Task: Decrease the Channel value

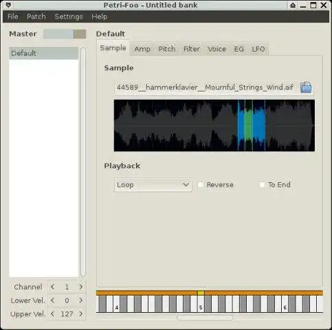Action: coord(53,287)
